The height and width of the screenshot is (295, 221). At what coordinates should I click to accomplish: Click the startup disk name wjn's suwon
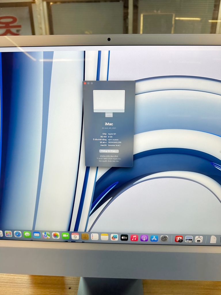pyautogui.click(x=113, y=140)
